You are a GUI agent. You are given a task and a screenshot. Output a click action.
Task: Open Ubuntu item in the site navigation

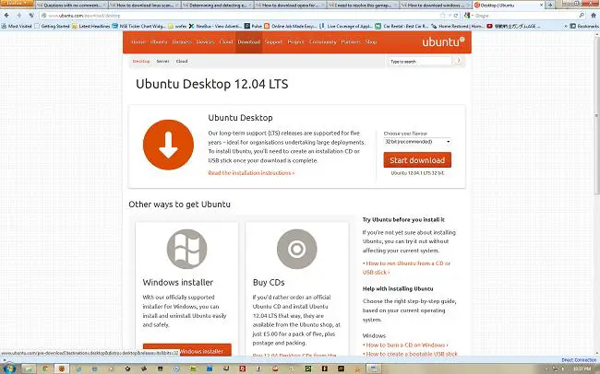[159, 42]
